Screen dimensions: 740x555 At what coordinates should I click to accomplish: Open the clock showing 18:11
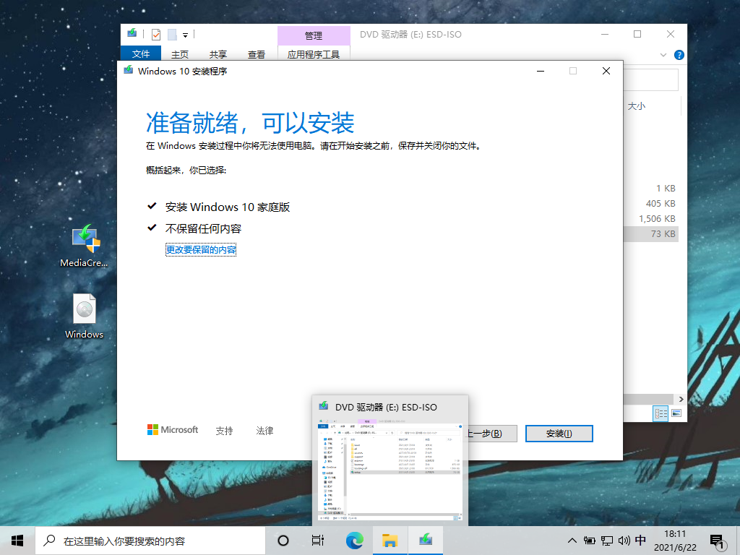click(x=675, y=541)
